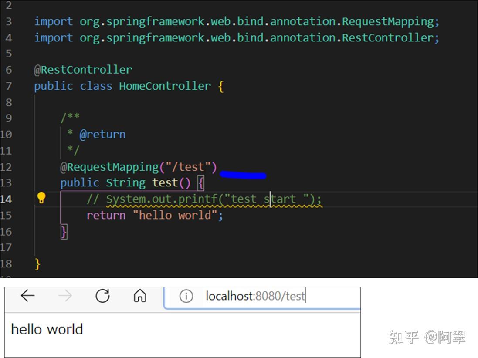Viewport: 478px width, 358px height.
Task: Click the test() method name
Action: (165, 182)
